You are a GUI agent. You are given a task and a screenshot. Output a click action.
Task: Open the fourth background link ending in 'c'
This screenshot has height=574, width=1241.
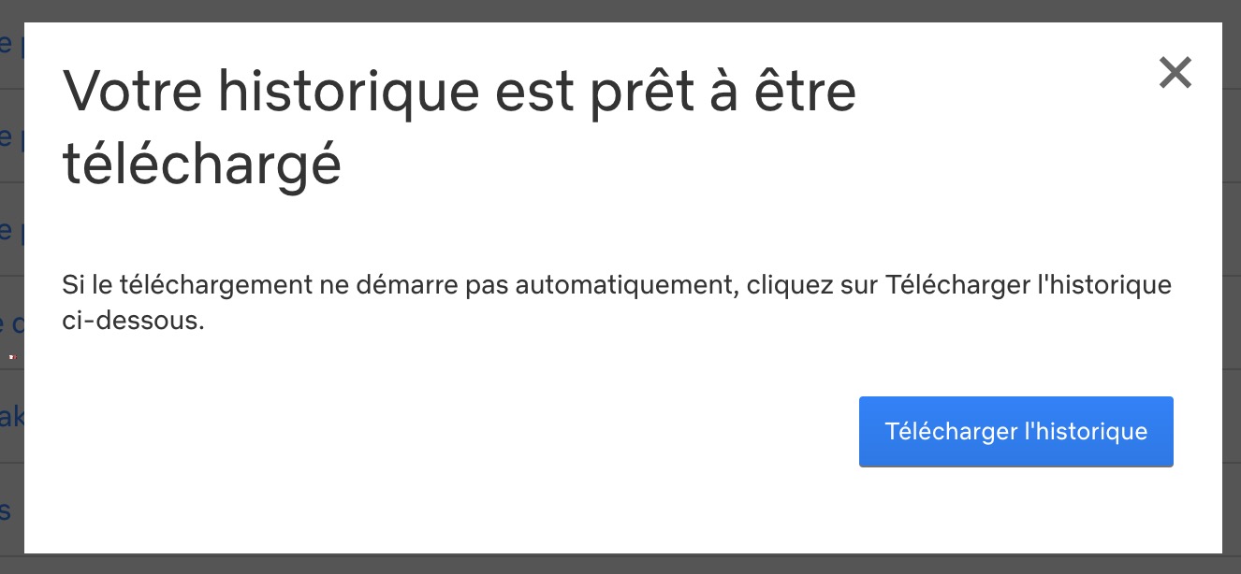click(x=7, y=323)
